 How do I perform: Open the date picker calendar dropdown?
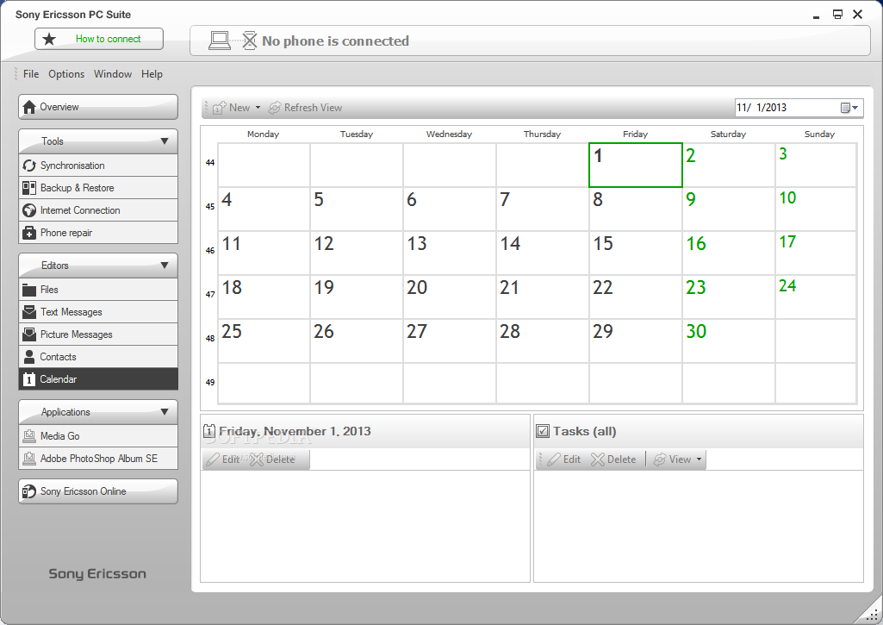click(x=849, y=108)
